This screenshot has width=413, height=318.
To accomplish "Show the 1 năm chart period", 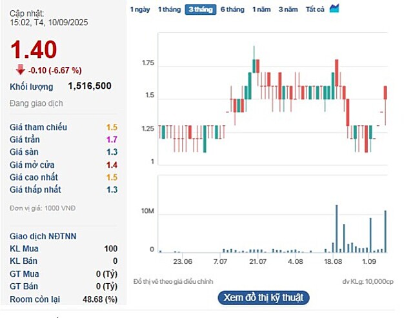I will [261, 10].
